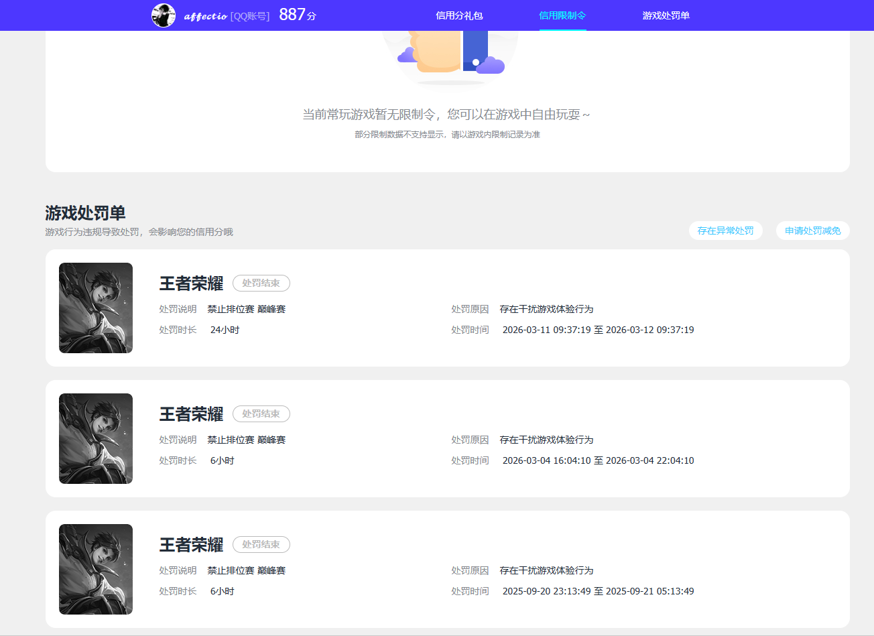The height and width of the screenshot is (636, 874).
Task: Click 处罚结束 badge on 2025-09-20 penalty card
Action: point(261,545)
